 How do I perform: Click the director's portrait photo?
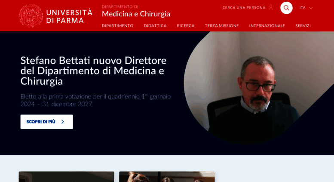pos(259,87)
